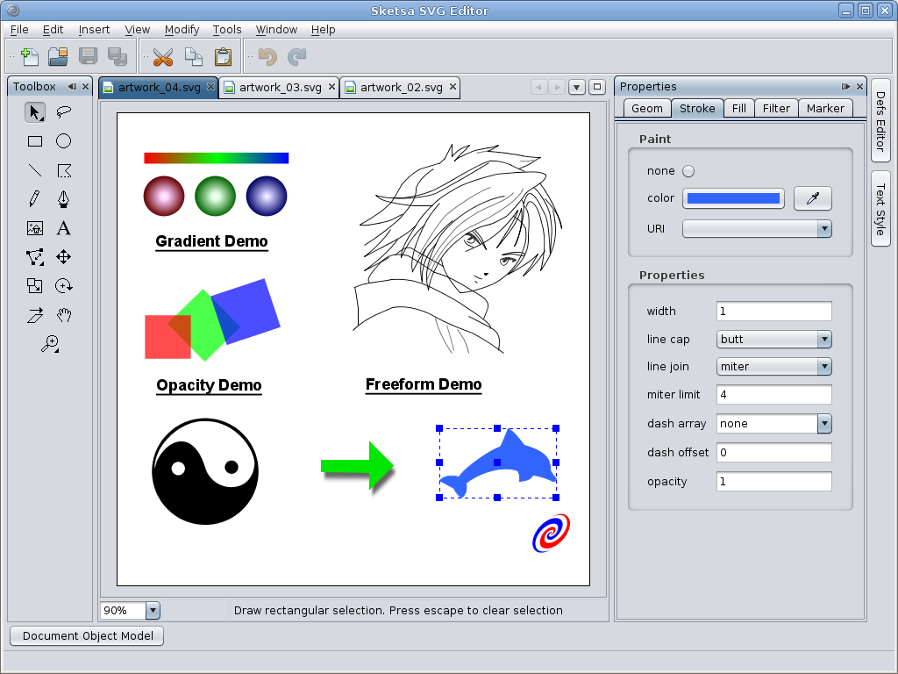Open the line cap dropdown

[x=823, y=339]
